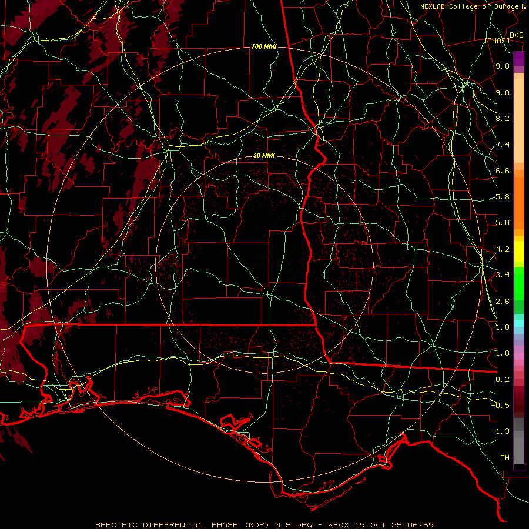Click the "TH" threshold label
Image resolution: width=529 pixels, height=529 pixels.
pyautogui.click(x=505, y=458)
